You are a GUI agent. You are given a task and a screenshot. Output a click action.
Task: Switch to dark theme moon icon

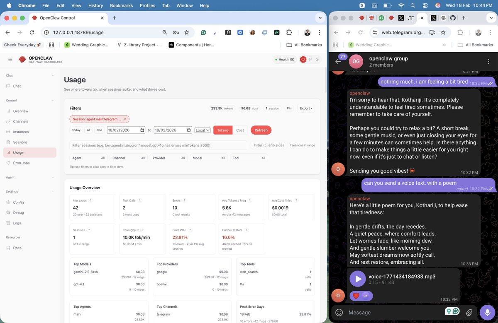click(317, 60)
